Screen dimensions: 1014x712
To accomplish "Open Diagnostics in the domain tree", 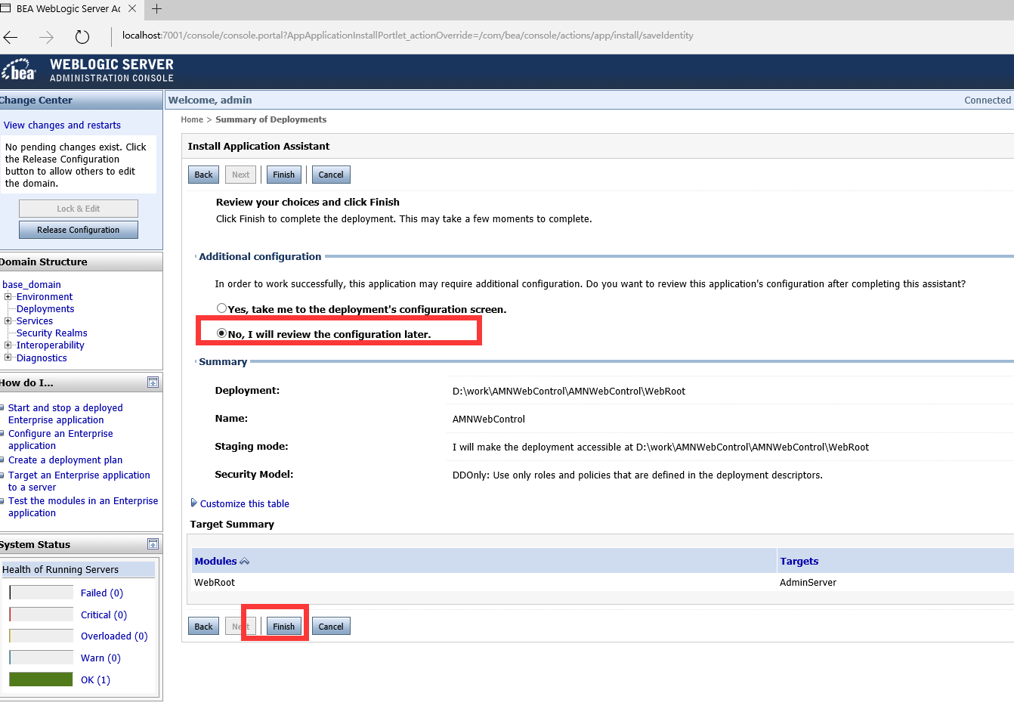I will click(42, 358).
